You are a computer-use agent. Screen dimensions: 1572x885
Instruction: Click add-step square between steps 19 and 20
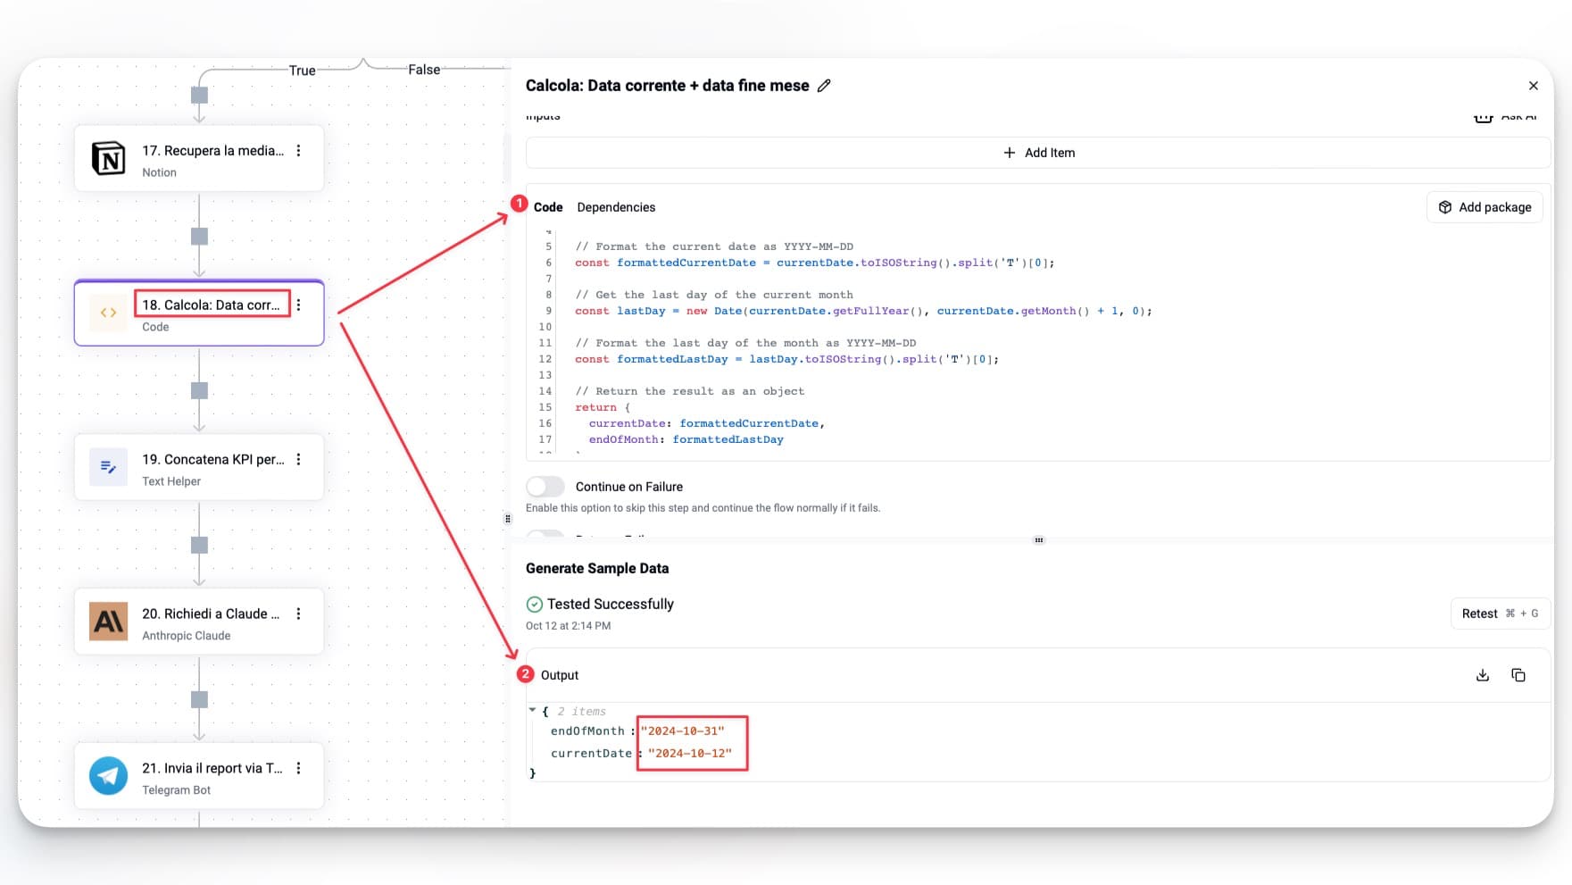pos(200,545)
